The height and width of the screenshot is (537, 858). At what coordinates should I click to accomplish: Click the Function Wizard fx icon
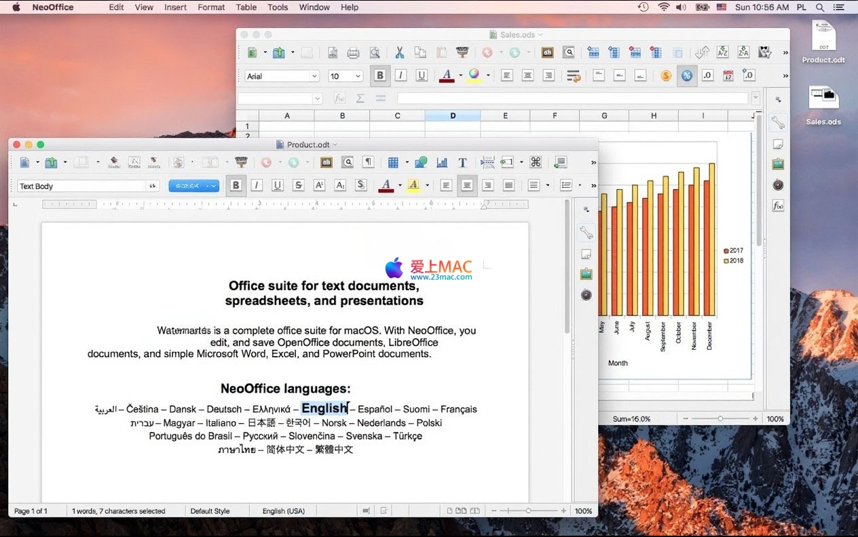[339, 98]
